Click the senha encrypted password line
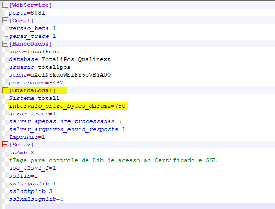275x209 pixels. (x=63, y=75)
